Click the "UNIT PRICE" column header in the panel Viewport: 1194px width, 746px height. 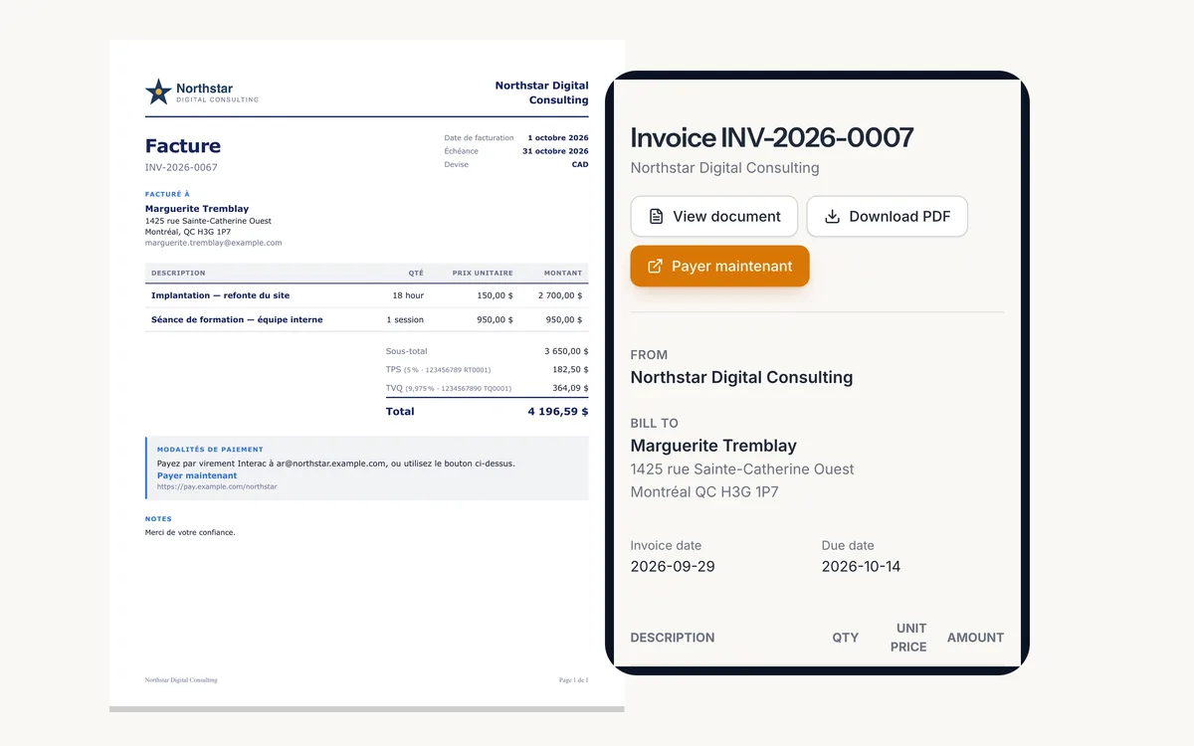tap(908, 638)
